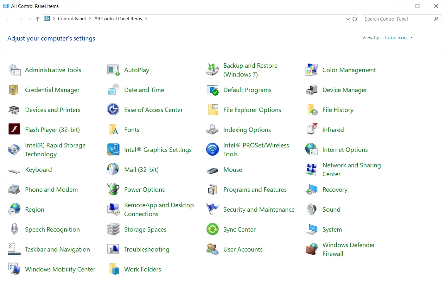Expand chevron before Control Panel breadcrumb
Screen dimensions: 446x299
[x=54, y=19]
